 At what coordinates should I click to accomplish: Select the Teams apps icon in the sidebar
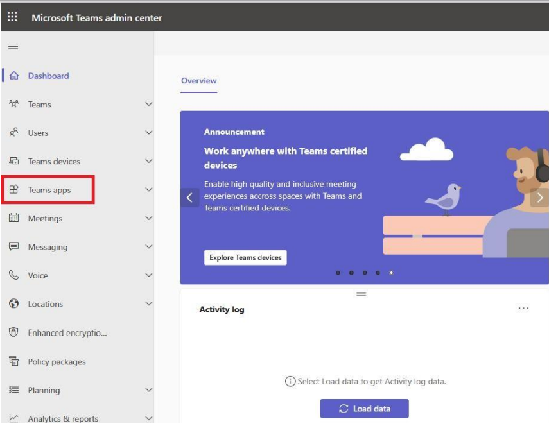[13, 190]
